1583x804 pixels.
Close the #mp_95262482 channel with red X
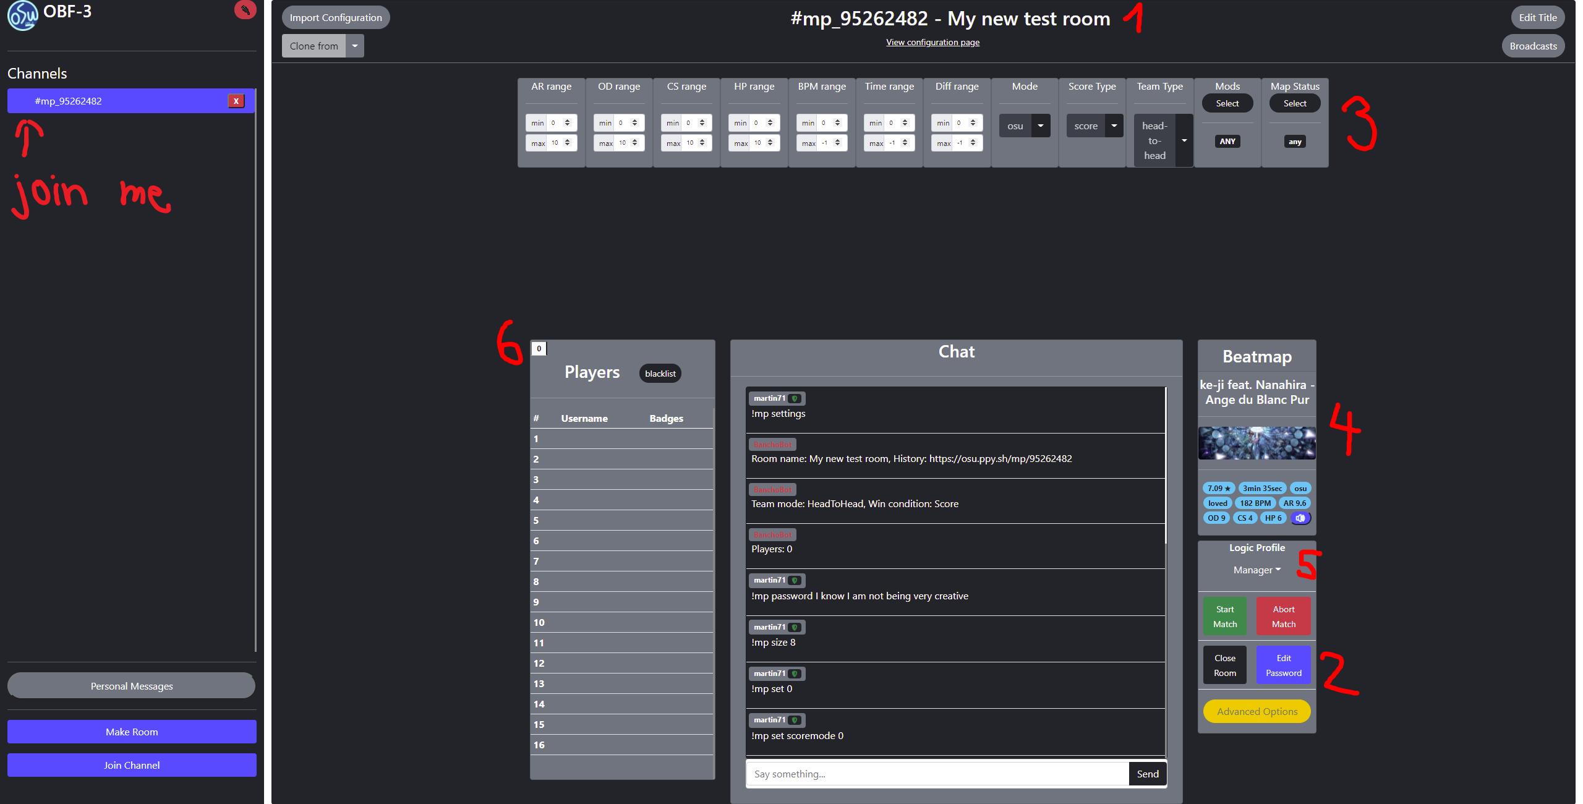click(x=236, y=101)
